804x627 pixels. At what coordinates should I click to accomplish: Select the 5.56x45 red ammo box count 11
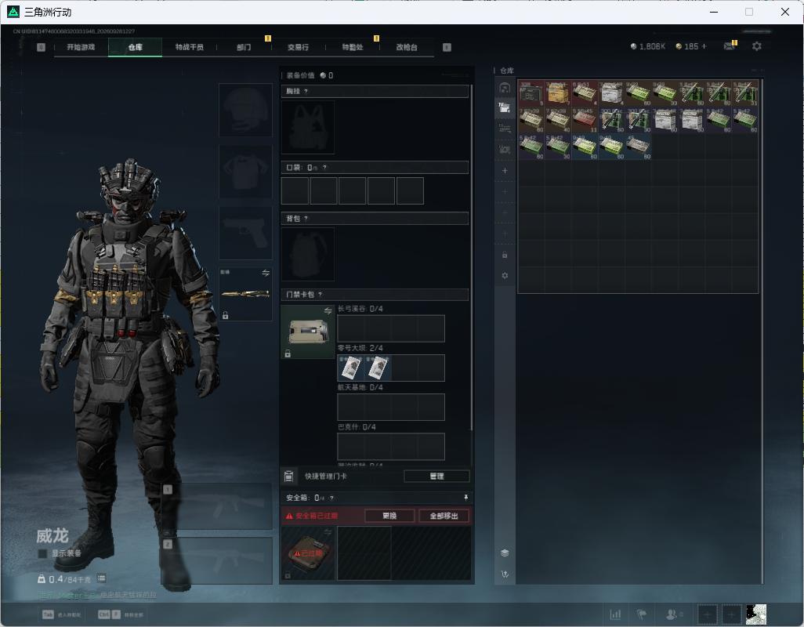[585, 119]
